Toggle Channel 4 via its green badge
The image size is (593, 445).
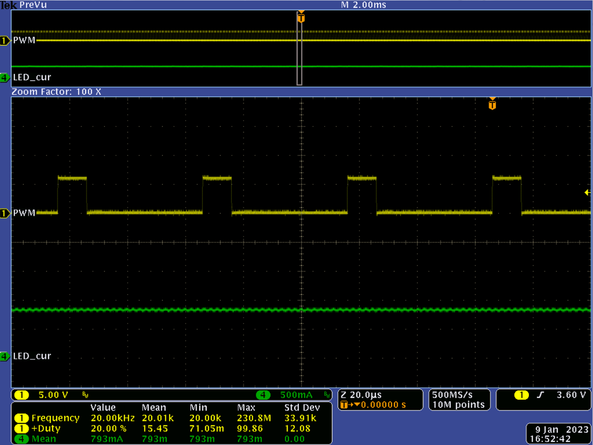click(x=263, y=395)
